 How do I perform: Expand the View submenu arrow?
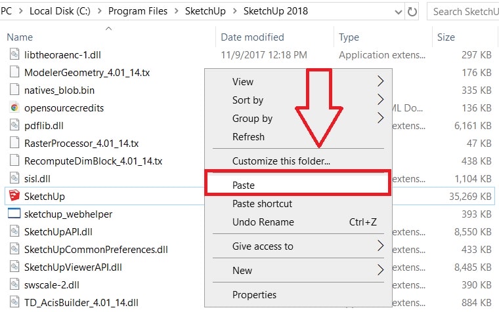[380, 81]
